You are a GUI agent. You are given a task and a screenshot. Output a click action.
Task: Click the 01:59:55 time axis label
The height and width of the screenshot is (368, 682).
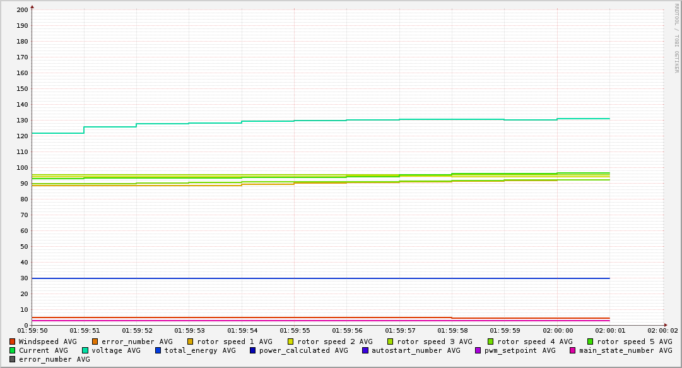coord(294,330)
